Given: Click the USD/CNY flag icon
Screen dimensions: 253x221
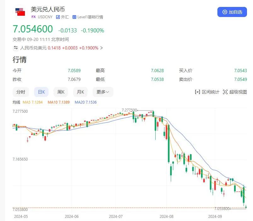Looking at the screenshot, I should pos(20,12).
